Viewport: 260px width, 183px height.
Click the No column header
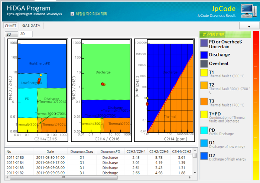[19, 151]
